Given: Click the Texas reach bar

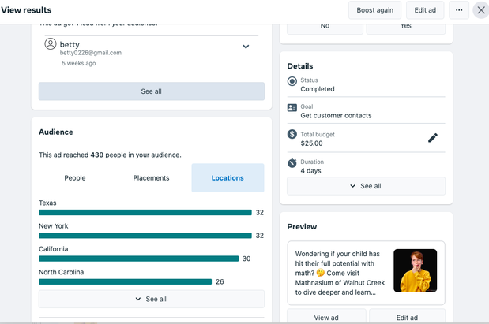Looking at the screenshot, I should point(145,213).
